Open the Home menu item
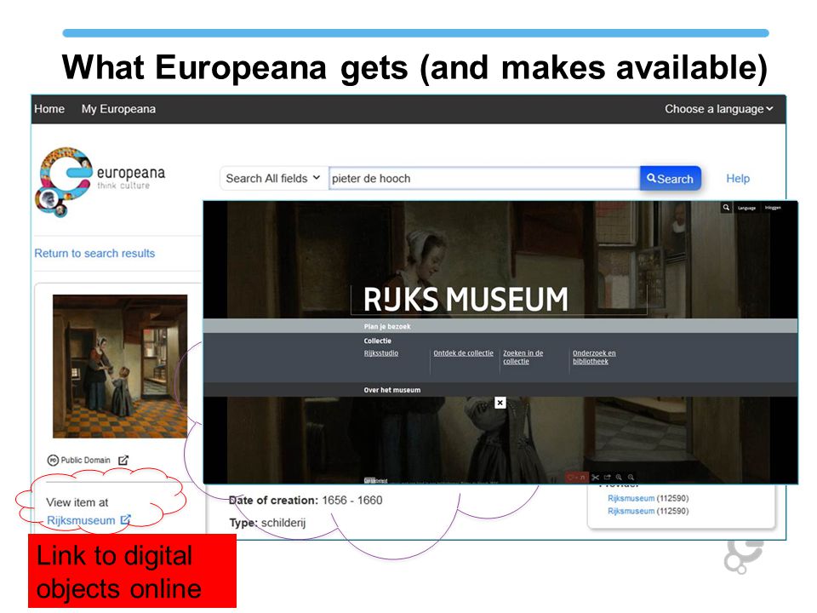Image resolution: width=817 pixels, height=613 pixels. point(49,109)
